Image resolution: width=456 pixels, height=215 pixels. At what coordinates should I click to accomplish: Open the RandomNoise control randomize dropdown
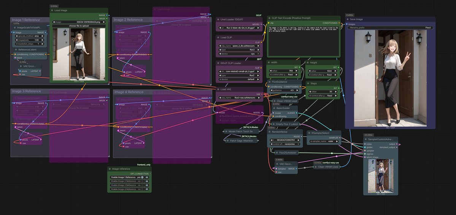click(x=285, y=144)
